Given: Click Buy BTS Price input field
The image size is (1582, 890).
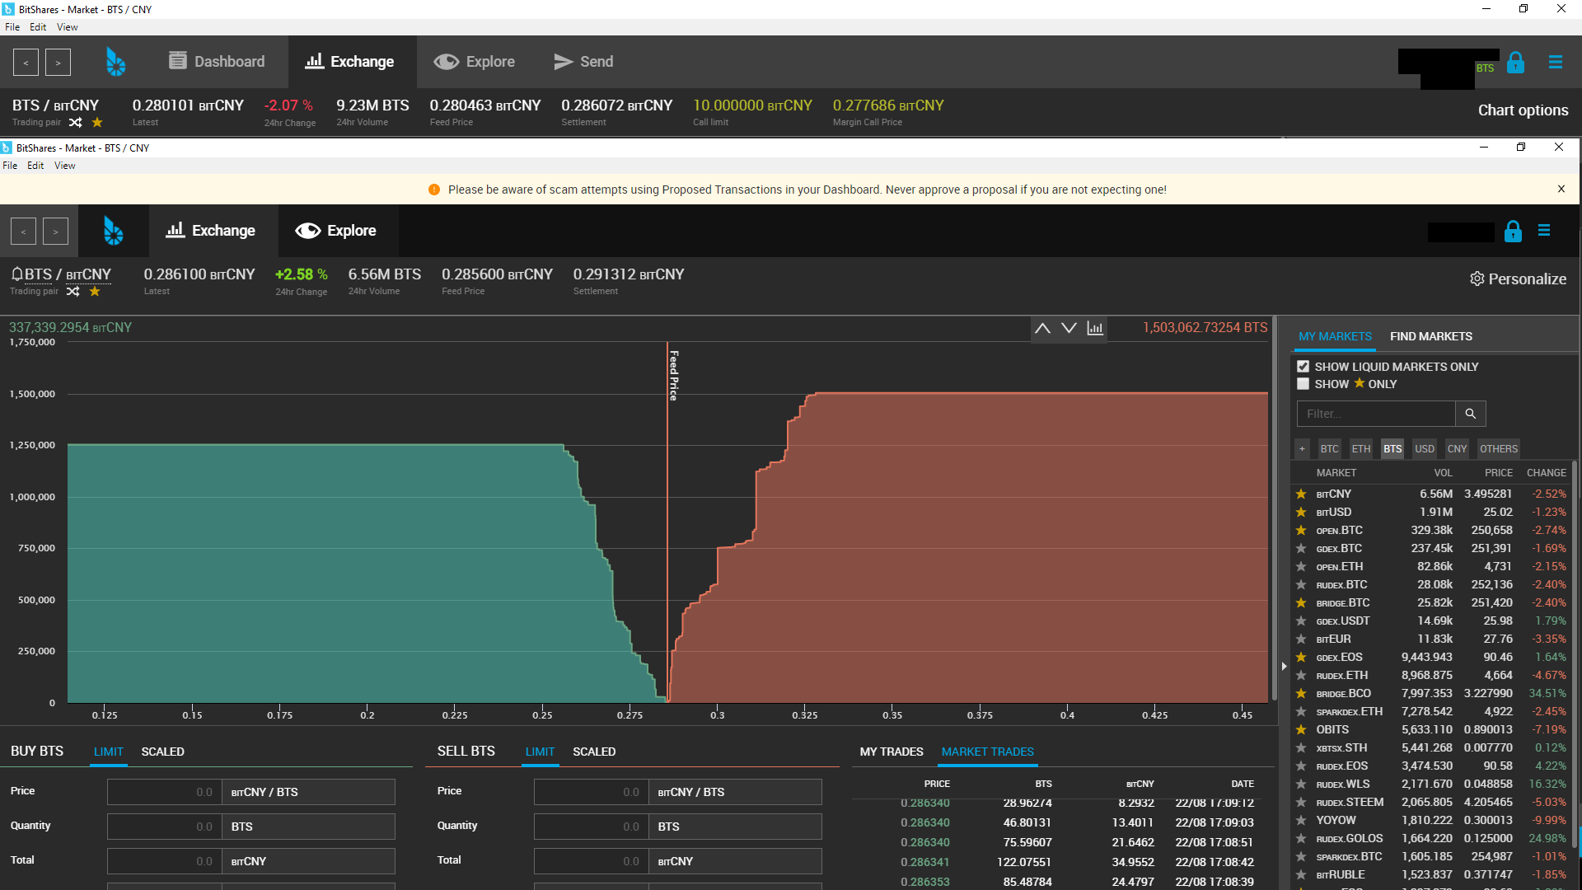Looking at the screenshot, I should click(165, 792).
